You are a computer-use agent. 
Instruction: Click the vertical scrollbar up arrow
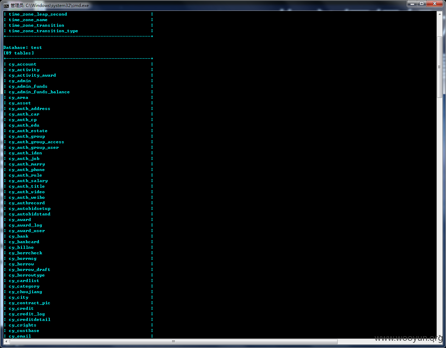439,14
